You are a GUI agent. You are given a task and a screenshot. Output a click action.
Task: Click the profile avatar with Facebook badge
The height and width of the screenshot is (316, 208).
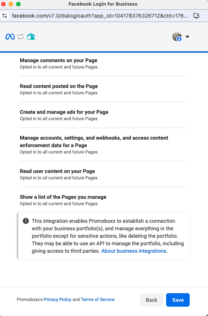coord(177,37)
